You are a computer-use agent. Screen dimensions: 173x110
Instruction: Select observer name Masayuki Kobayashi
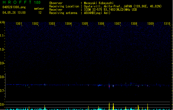click(99, 3)
